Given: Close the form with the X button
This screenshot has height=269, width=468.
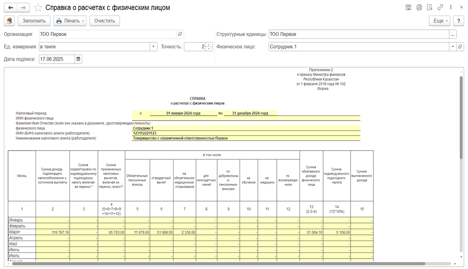Looking at the screenshot, I should [x=461, y=8].
